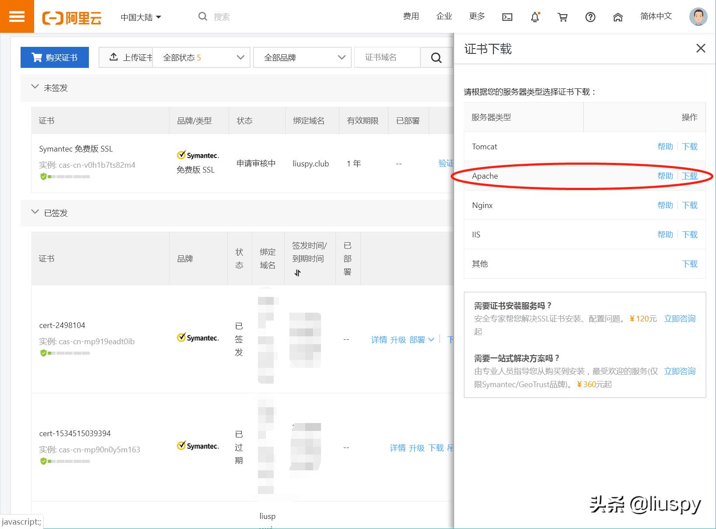Open the 全部品牌 brand filter dropdown
Screen dimensions: 716x529
pos(302,57)
